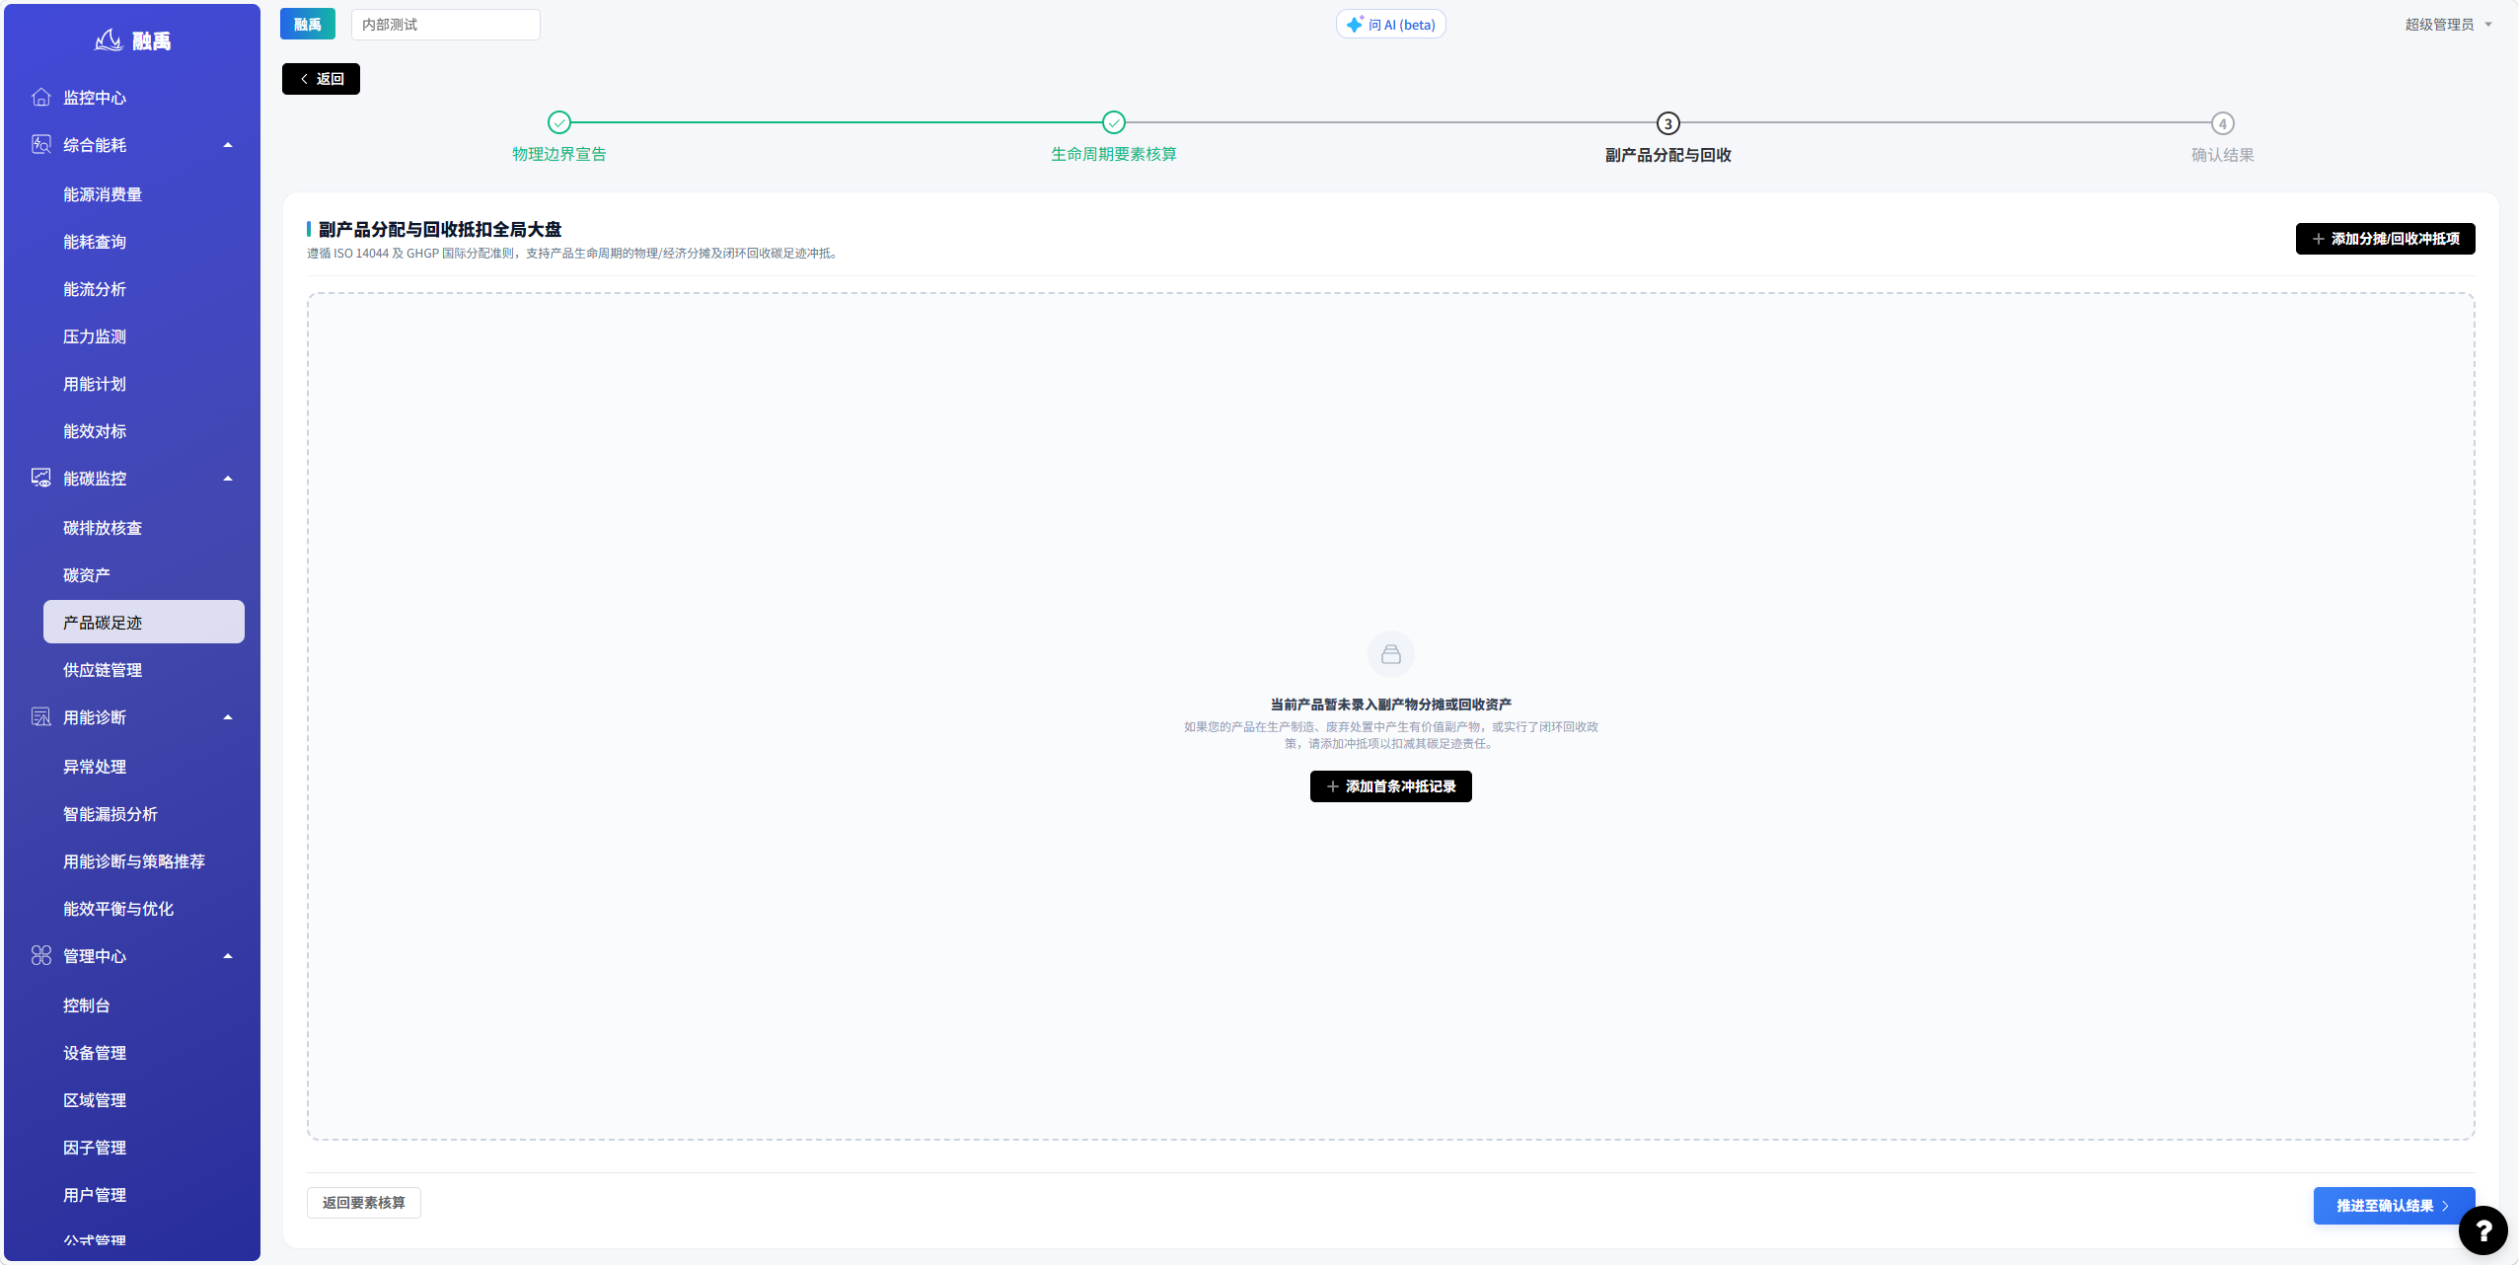Select 产品碳足迹 menu item

coord(144,623)
